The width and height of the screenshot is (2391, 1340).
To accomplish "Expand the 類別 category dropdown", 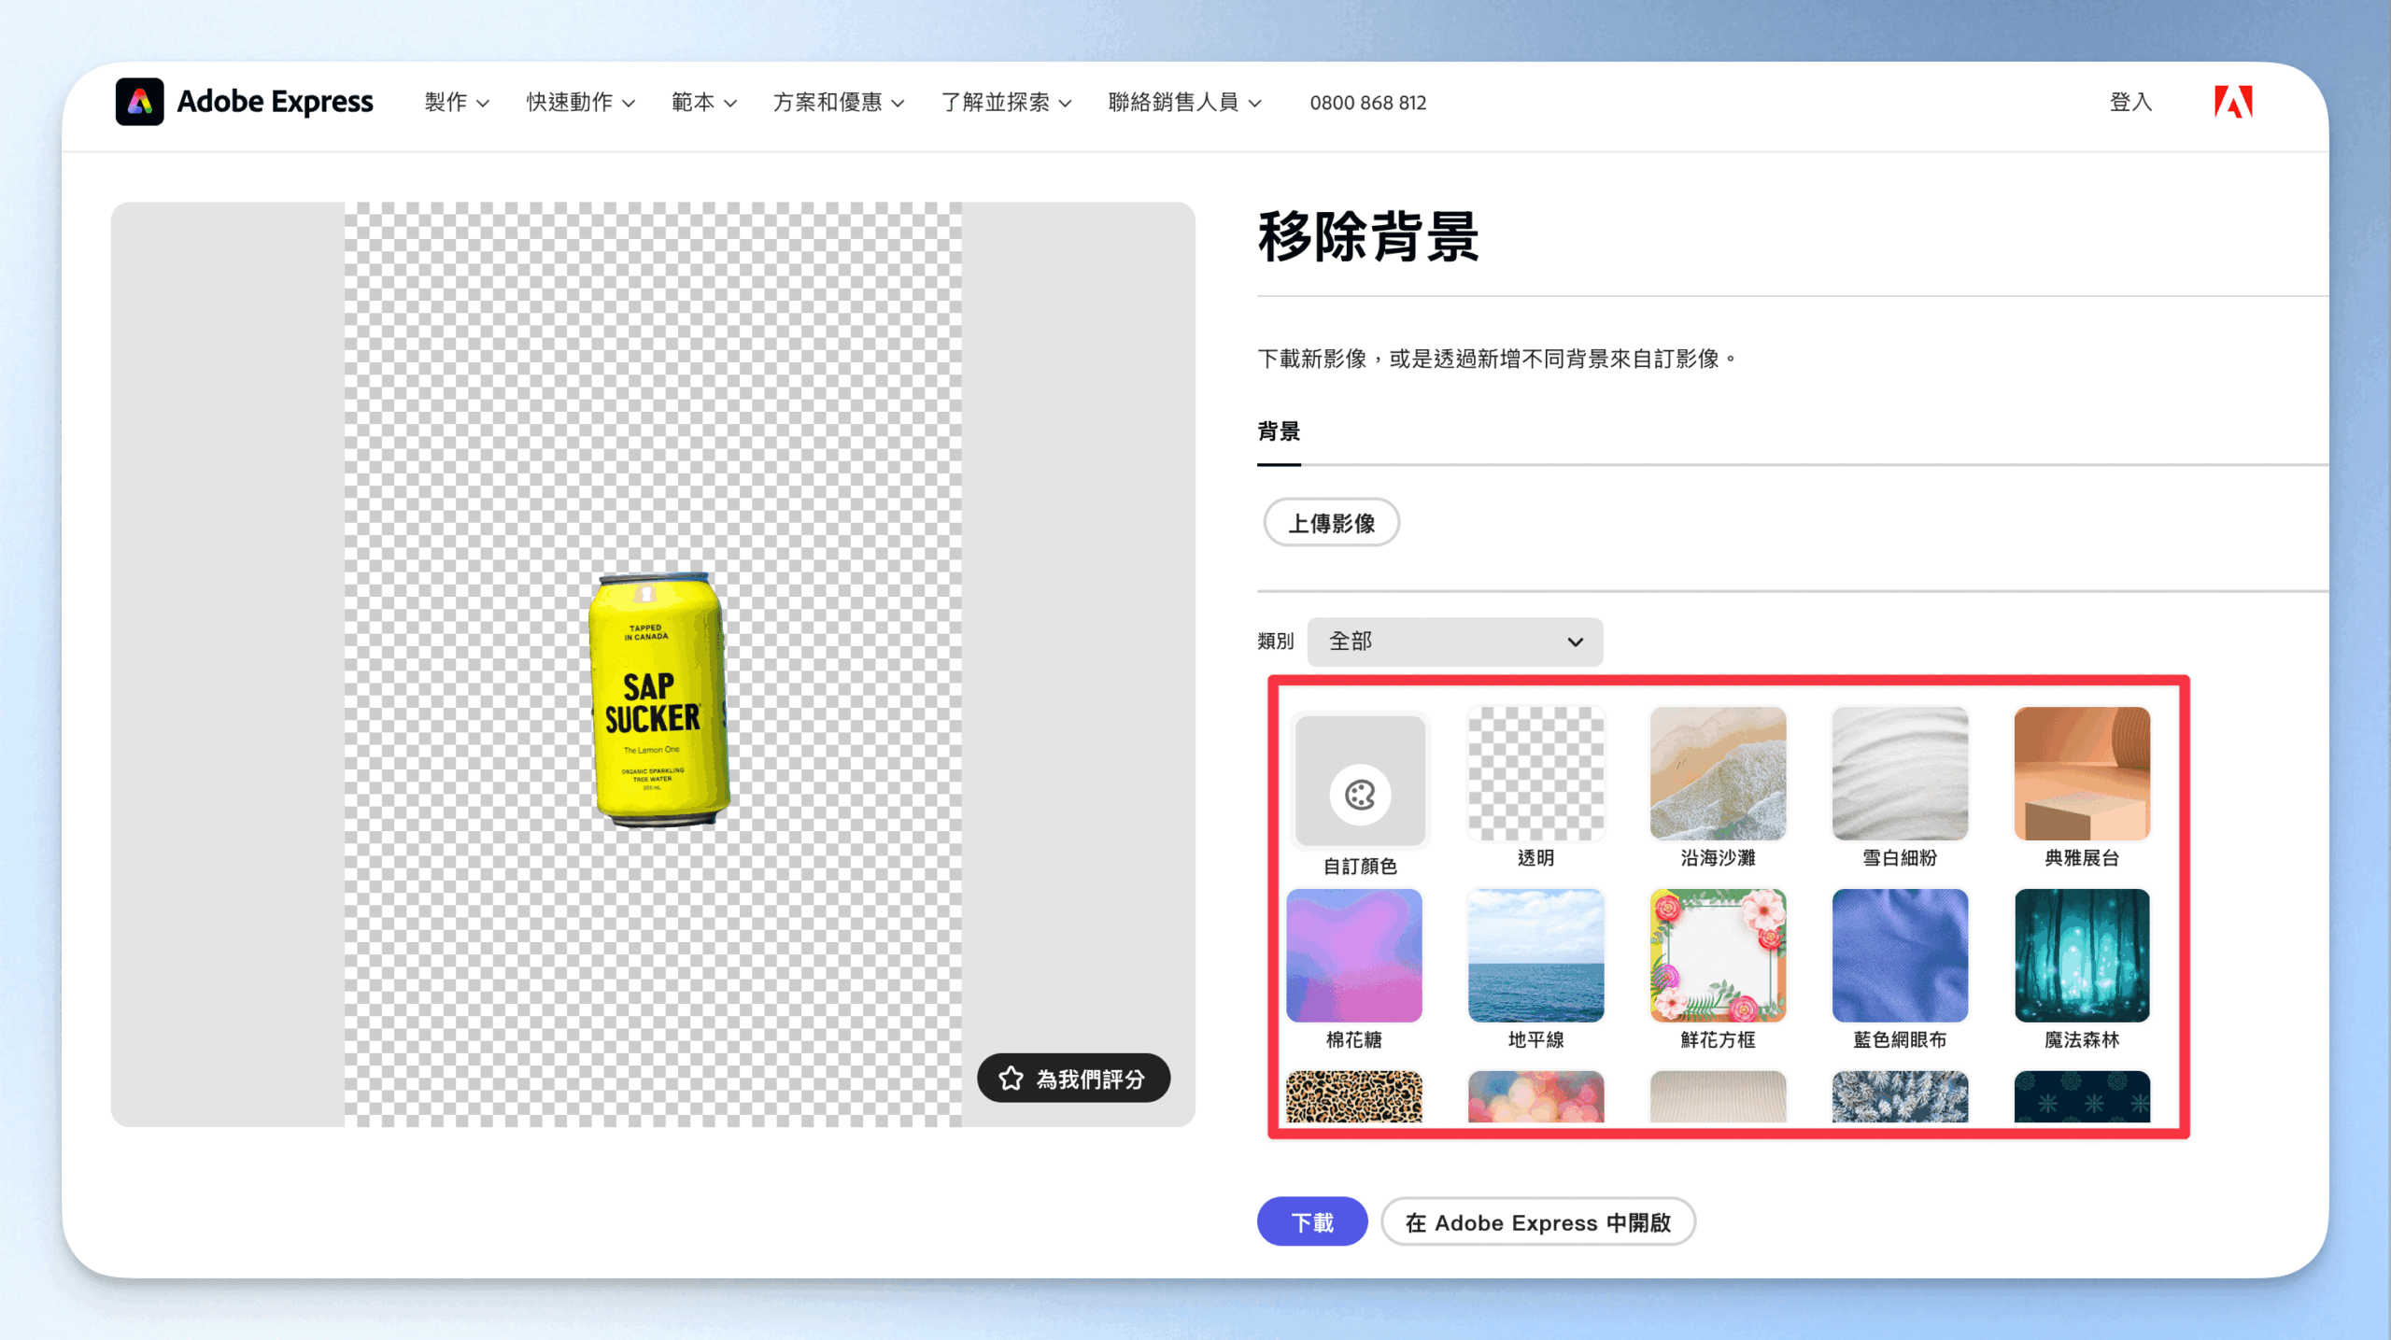I will tap(1454, 642).
